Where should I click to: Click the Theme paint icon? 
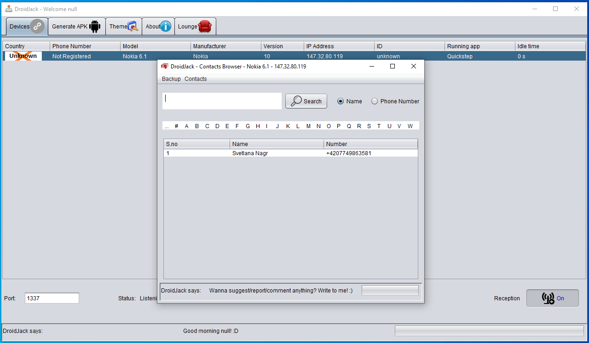point(133,27)
